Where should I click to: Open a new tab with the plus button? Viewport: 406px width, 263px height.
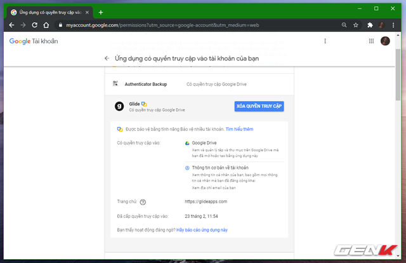(x=101, y=12)
